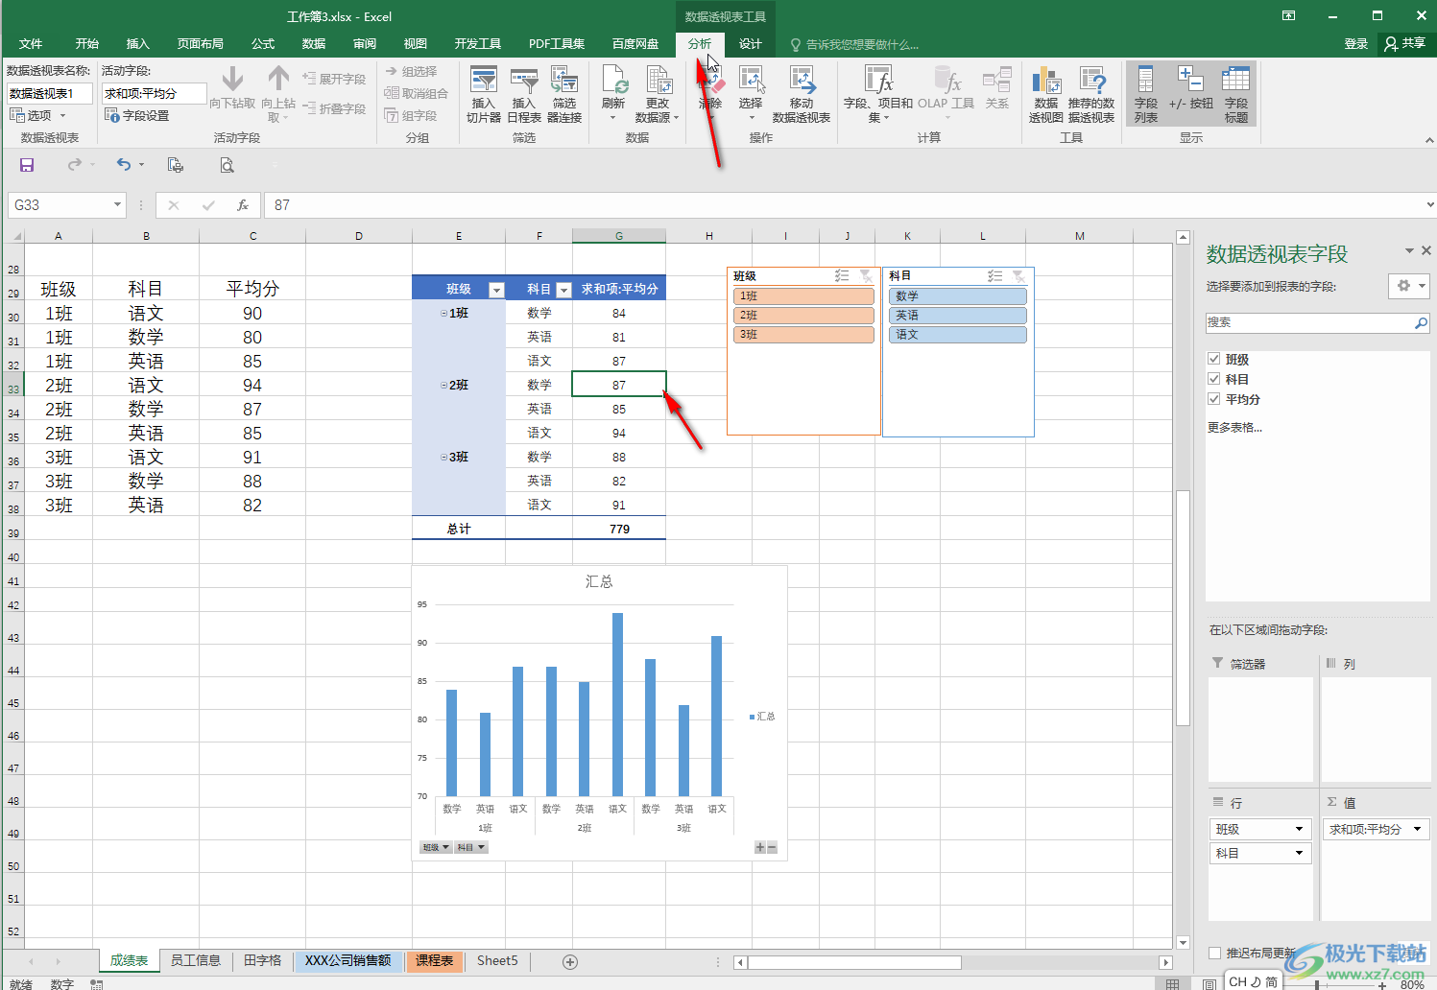Switch to the 设计 ribbon tab

[751, 44]
